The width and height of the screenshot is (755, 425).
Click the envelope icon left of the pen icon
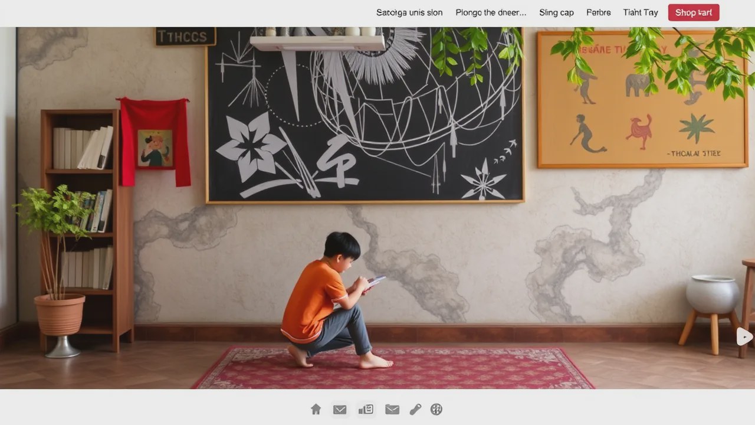coord(392,410)
